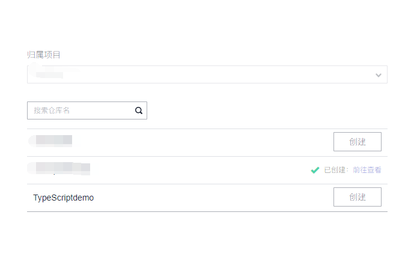
Task: Click the blank middle of the project select
Action: 215,74
